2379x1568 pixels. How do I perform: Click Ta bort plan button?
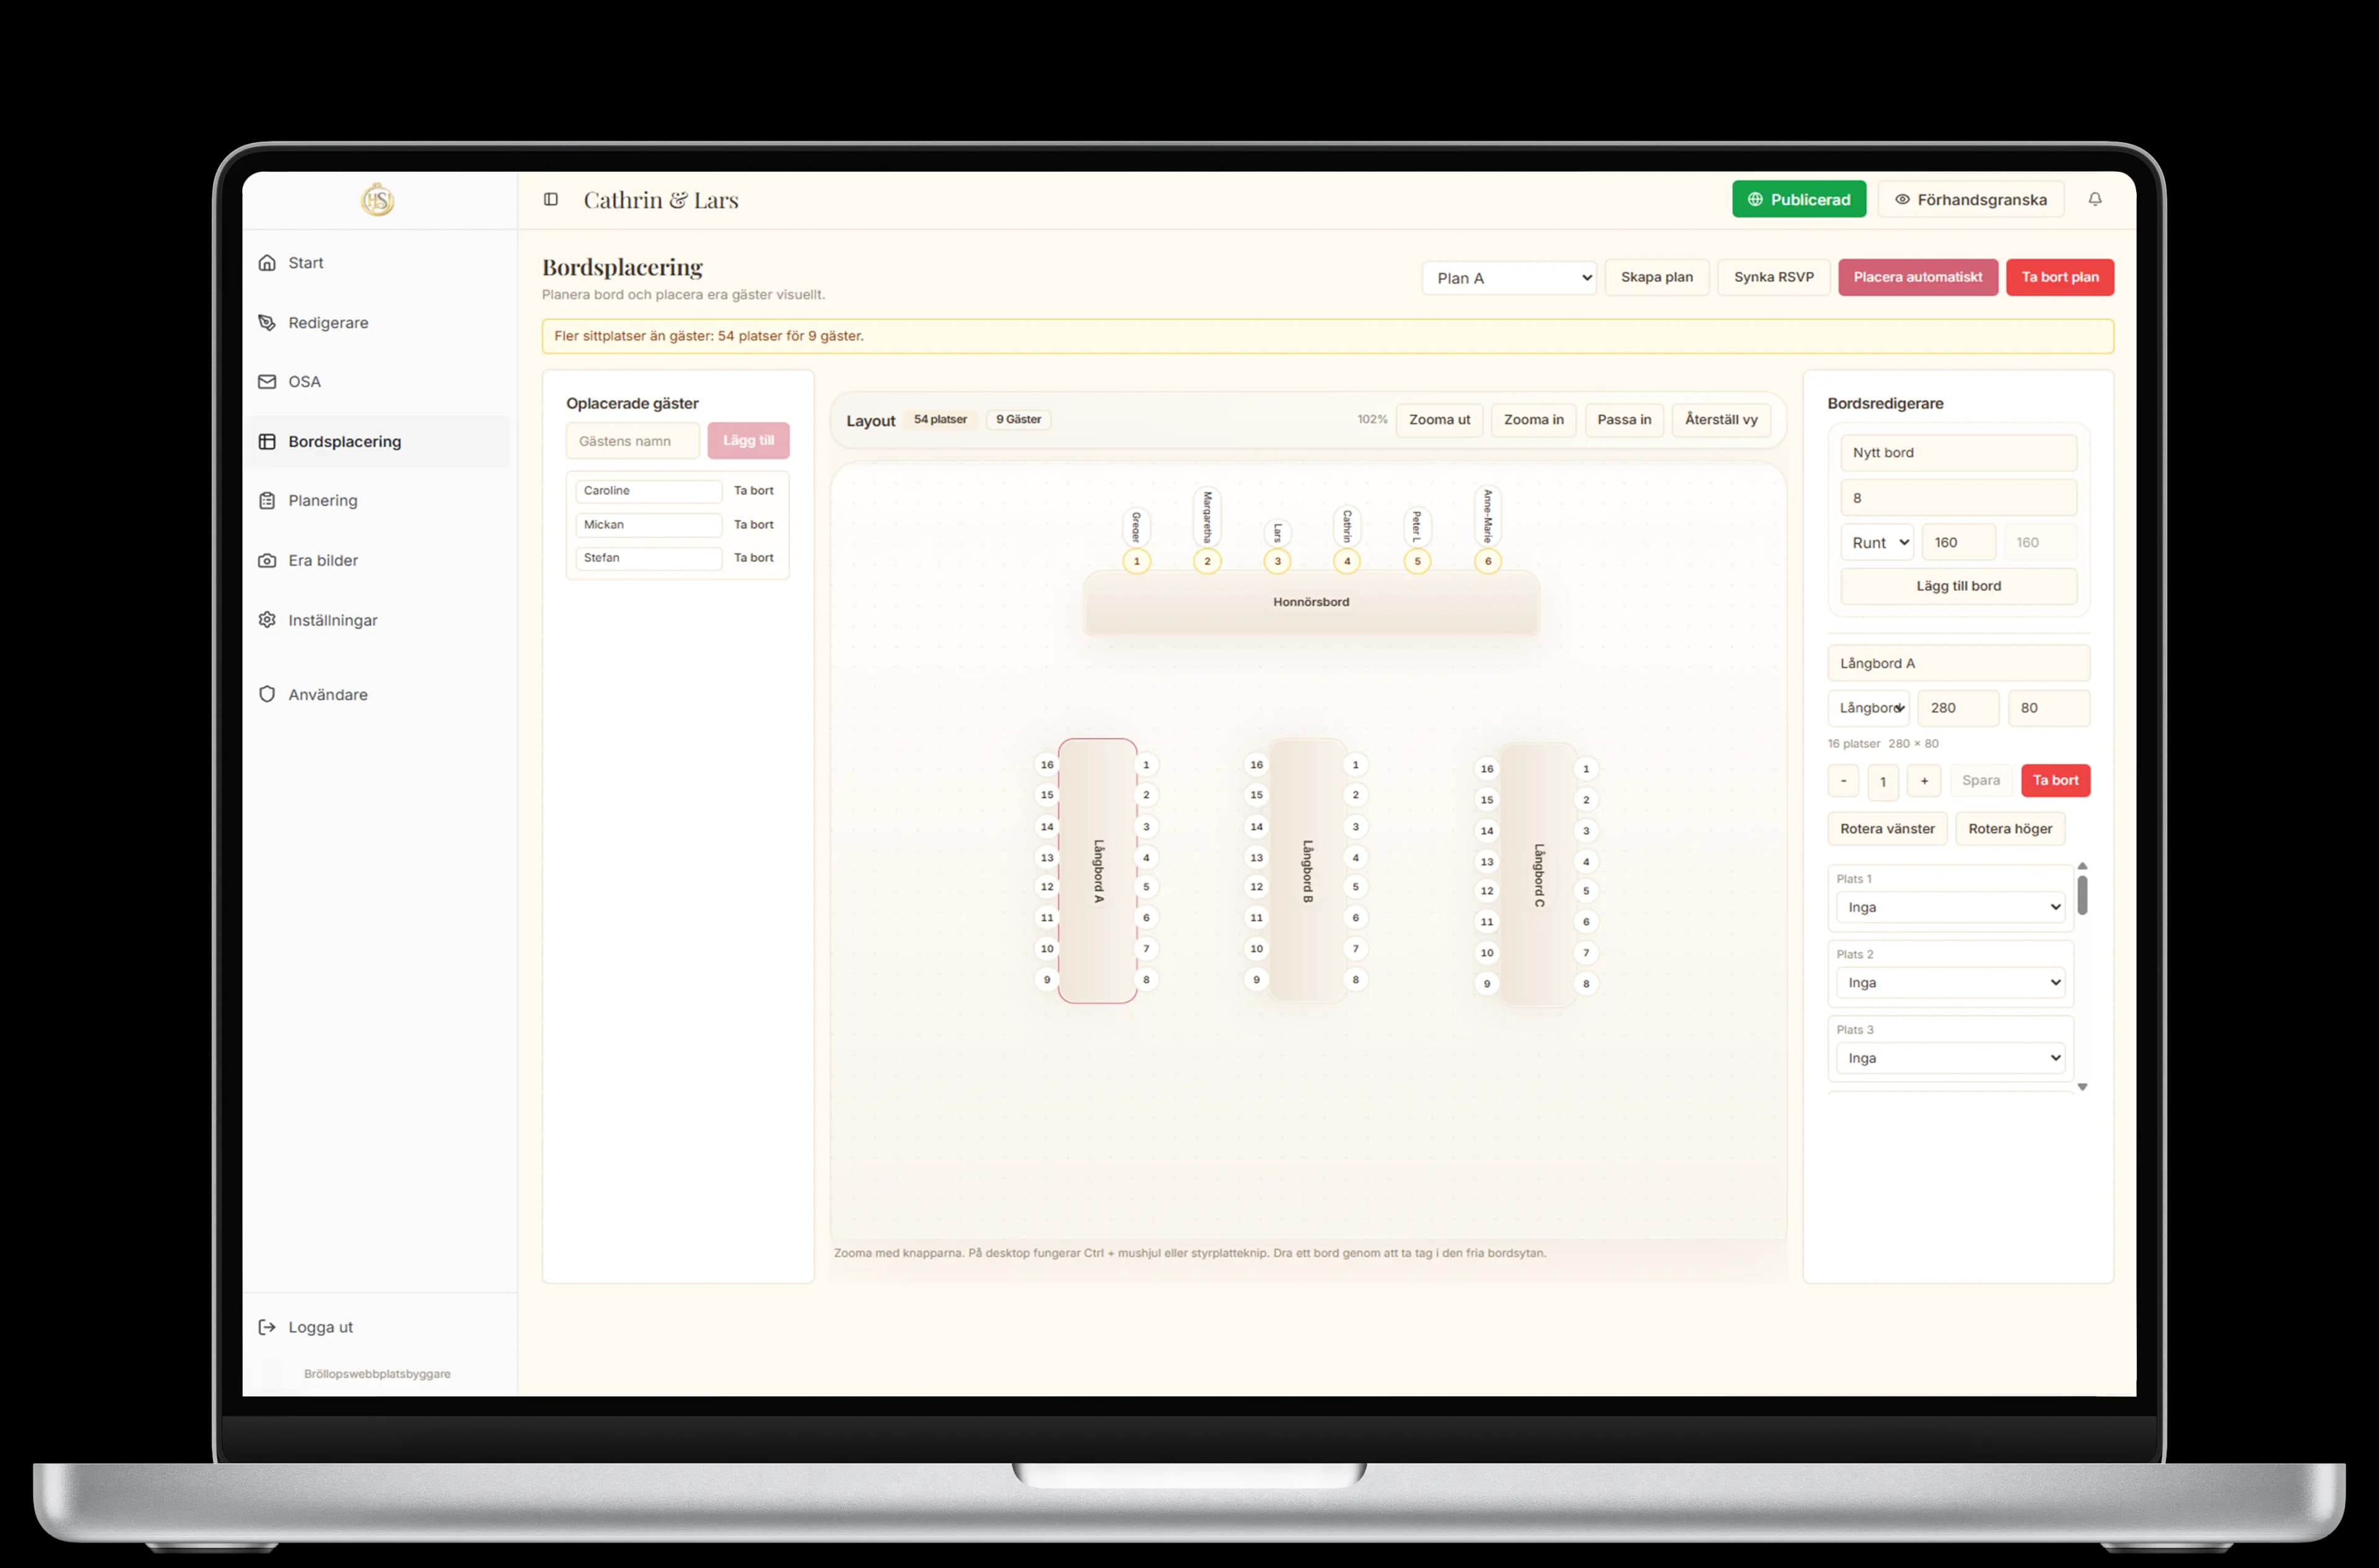2060,277
